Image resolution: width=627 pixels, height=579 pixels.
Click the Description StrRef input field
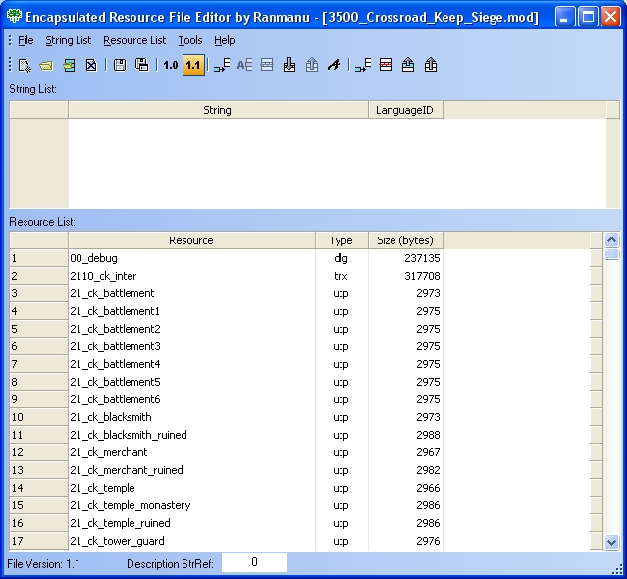254,563
